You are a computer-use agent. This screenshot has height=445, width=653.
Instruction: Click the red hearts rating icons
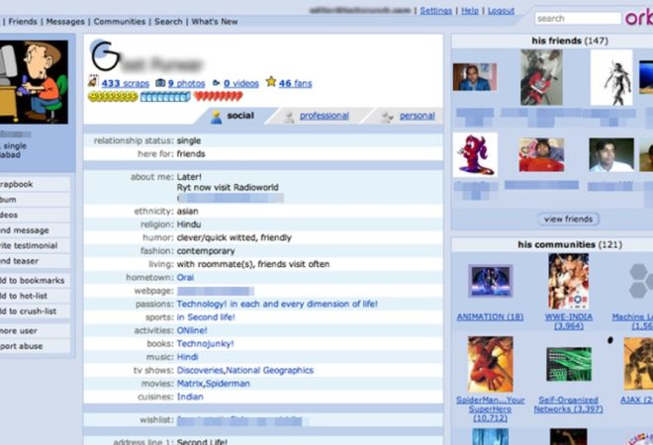(219, 97)
